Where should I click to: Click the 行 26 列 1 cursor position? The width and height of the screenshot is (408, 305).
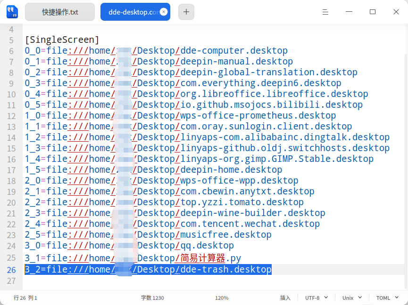coord(25,298)
